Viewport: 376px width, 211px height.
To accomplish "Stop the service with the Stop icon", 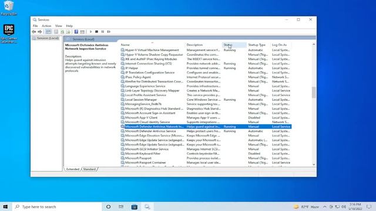I will click(96, 32).
